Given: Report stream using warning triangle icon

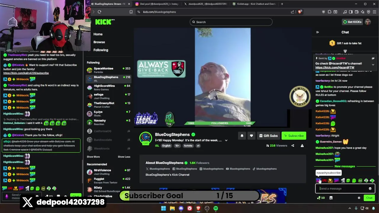Looking at the screenshot, I should point(302,146).
